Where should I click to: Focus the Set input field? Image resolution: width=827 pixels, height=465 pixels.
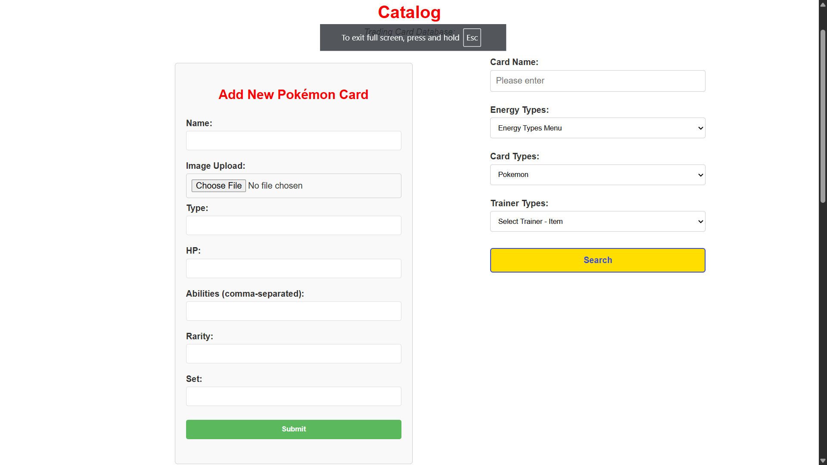tap(293, 396)
